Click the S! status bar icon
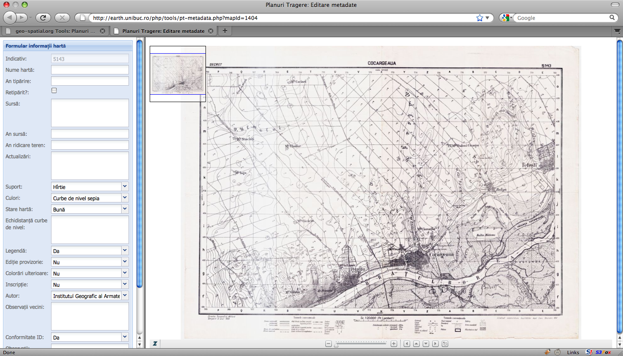The image size is (623, 356). (x=589, y=352)
